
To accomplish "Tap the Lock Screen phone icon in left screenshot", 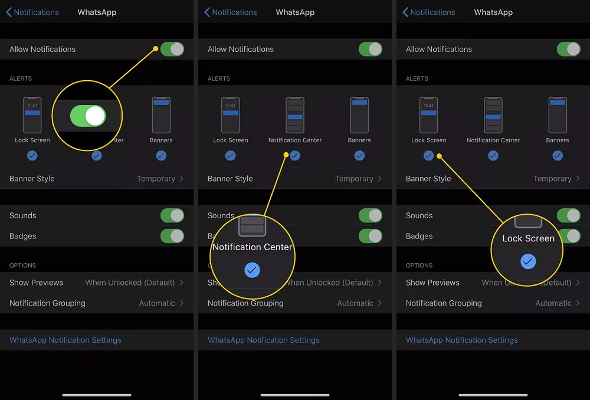I will 32,115.
